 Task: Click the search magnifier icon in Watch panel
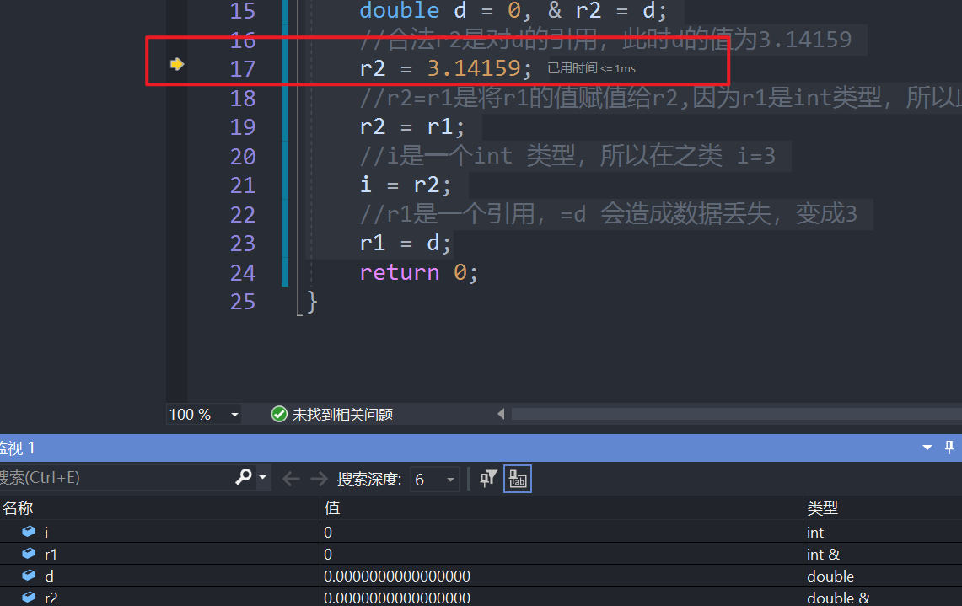coord(243,478)
